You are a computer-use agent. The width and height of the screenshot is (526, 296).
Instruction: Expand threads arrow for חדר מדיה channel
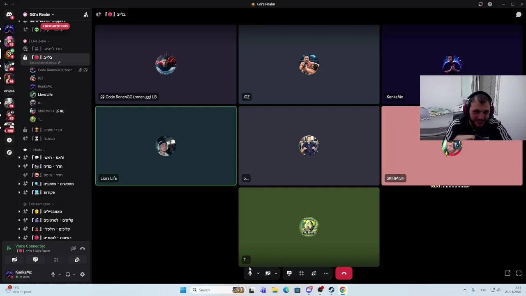pos(19,166)
